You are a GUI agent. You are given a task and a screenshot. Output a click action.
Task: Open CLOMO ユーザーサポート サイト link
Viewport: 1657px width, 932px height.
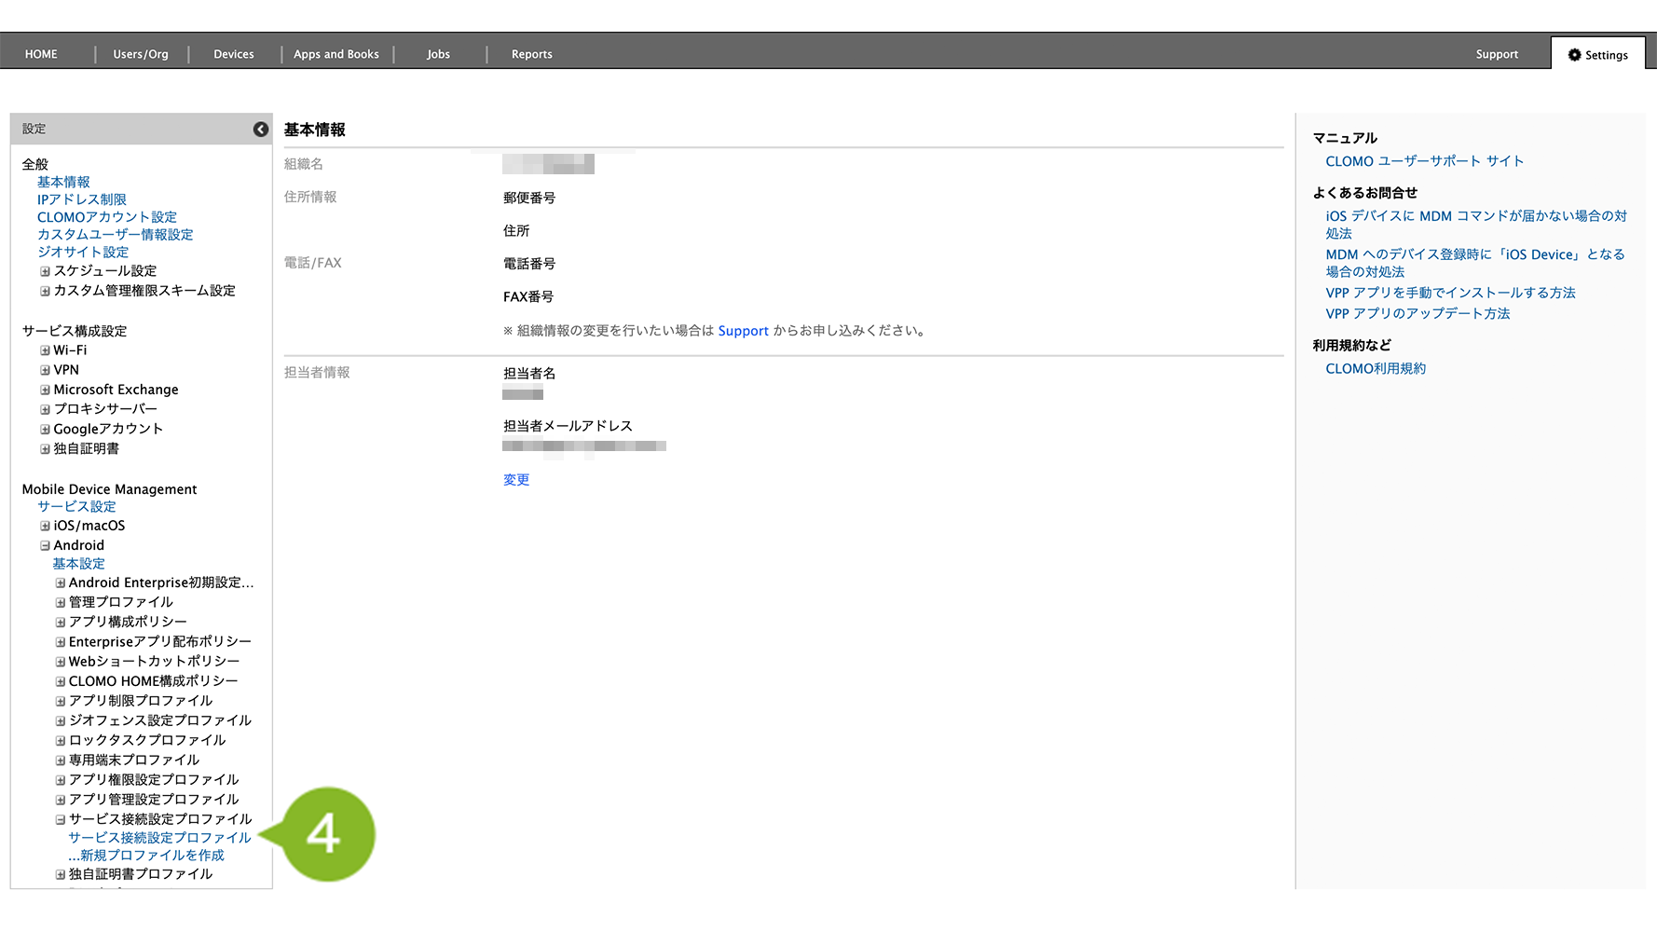click(x=1424, y=161)
